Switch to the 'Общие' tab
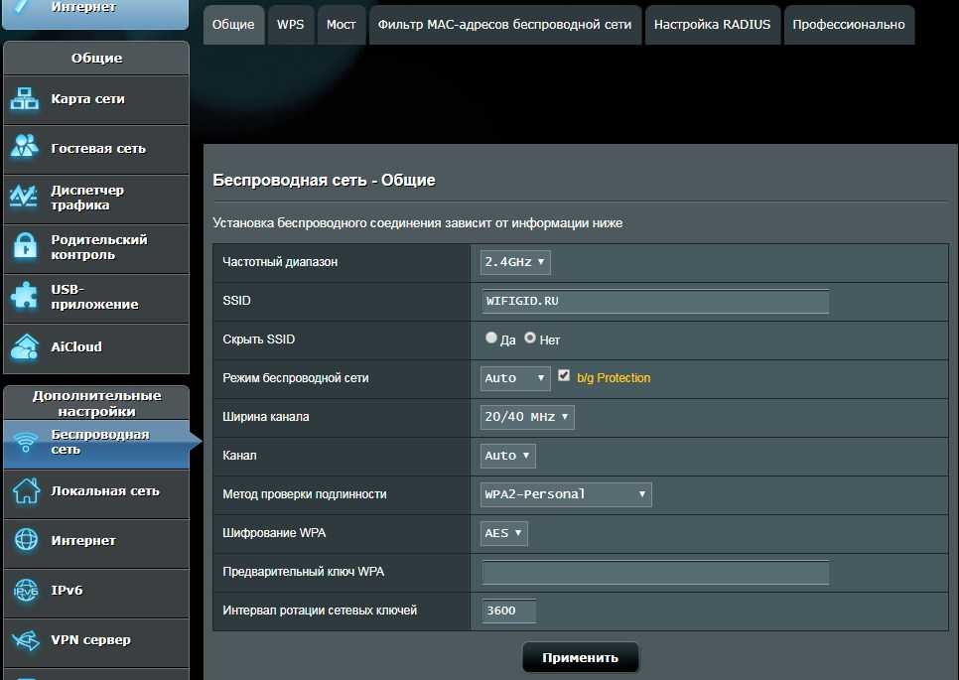 click(x=233, y=25)
